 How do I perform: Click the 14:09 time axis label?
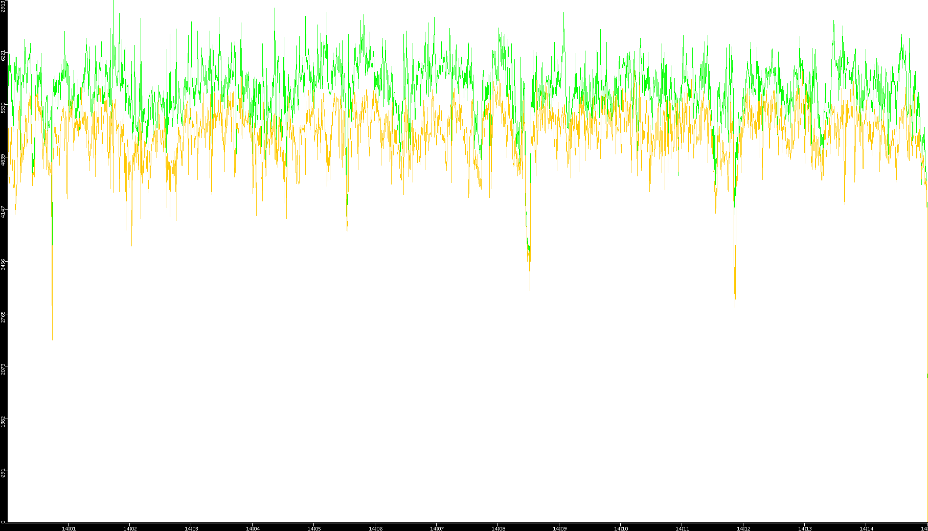[x=559, y=528]
